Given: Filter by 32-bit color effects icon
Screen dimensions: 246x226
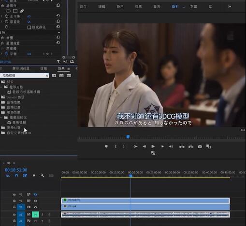Looking at the screenshot, I should click(x=61, y=76).
